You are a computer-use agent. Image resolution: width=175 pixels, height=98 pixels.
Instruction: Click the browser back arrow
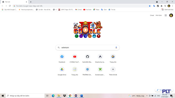click(2, 6)
